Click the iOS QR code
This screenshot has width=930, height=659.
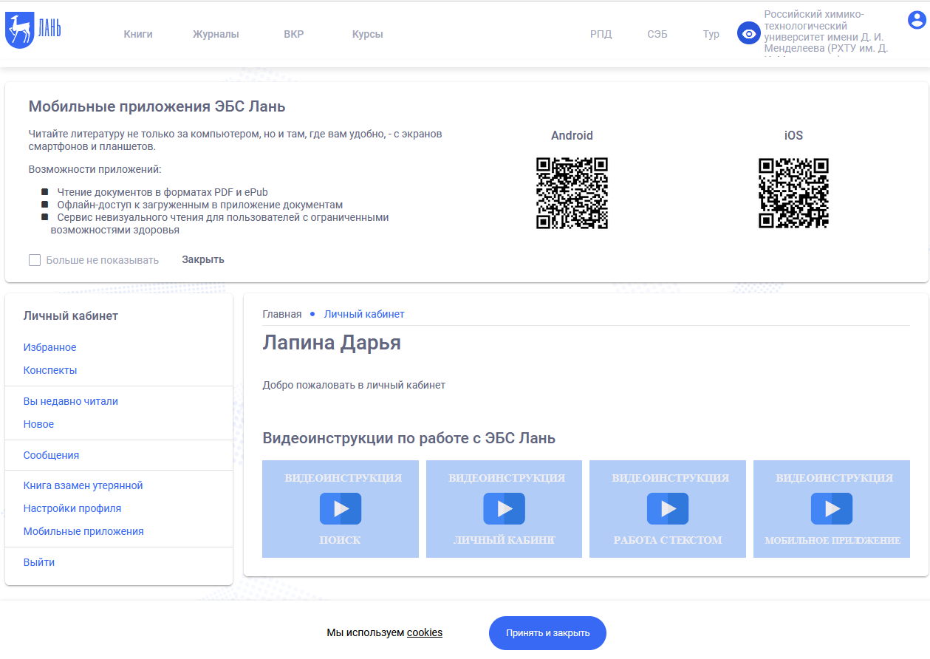click(793, 193)
